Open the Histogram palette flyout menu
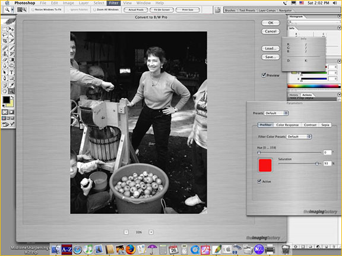 [339, 17]
